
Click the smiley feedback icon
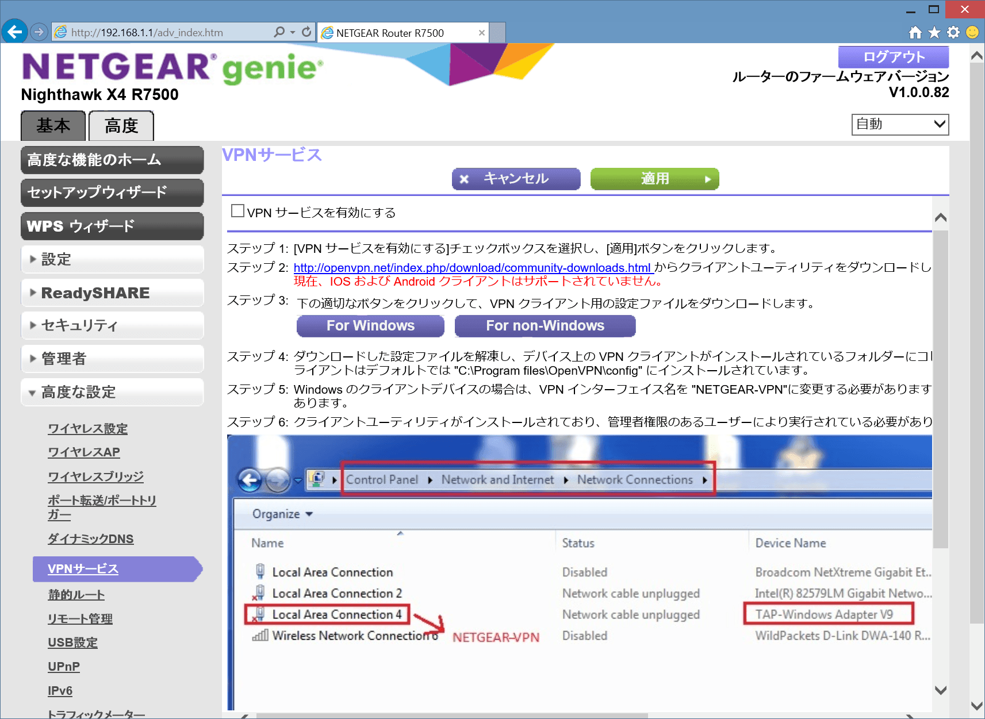[972, 33]
